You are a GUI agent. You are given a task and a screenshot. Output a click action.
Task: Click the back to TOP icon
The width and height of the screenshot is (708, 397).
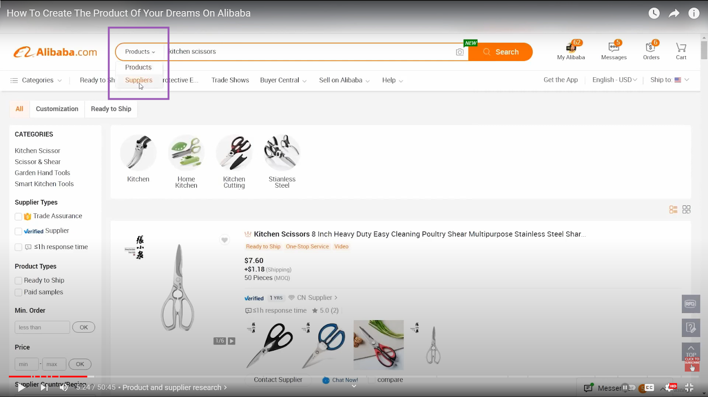tap(691, 351)
